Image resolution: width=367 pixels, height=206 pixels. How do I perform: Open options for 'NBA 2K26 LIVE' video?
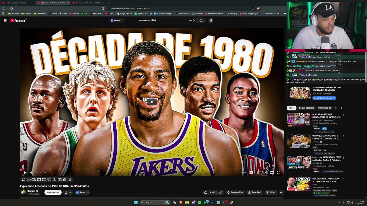click(343, 179)
